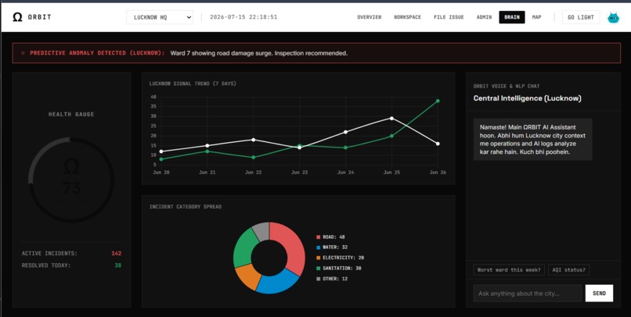Click the Electricity legend orange swatch
Screen dimensions: 631x317
319,258
